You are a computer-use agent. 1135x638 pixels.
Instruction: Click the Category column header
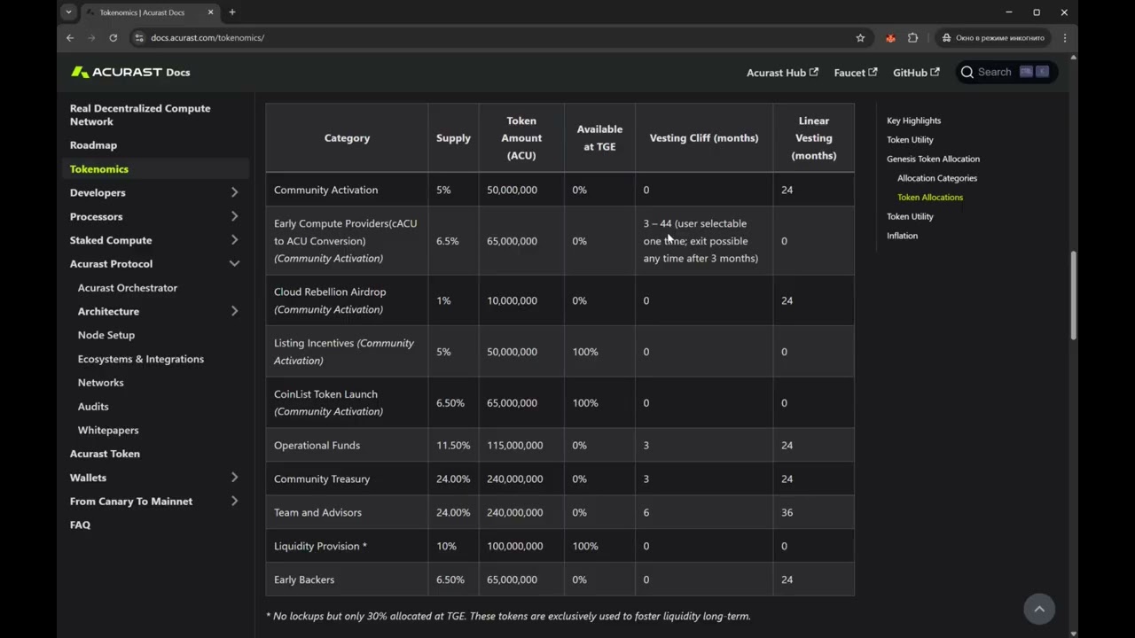pos(347,138)
